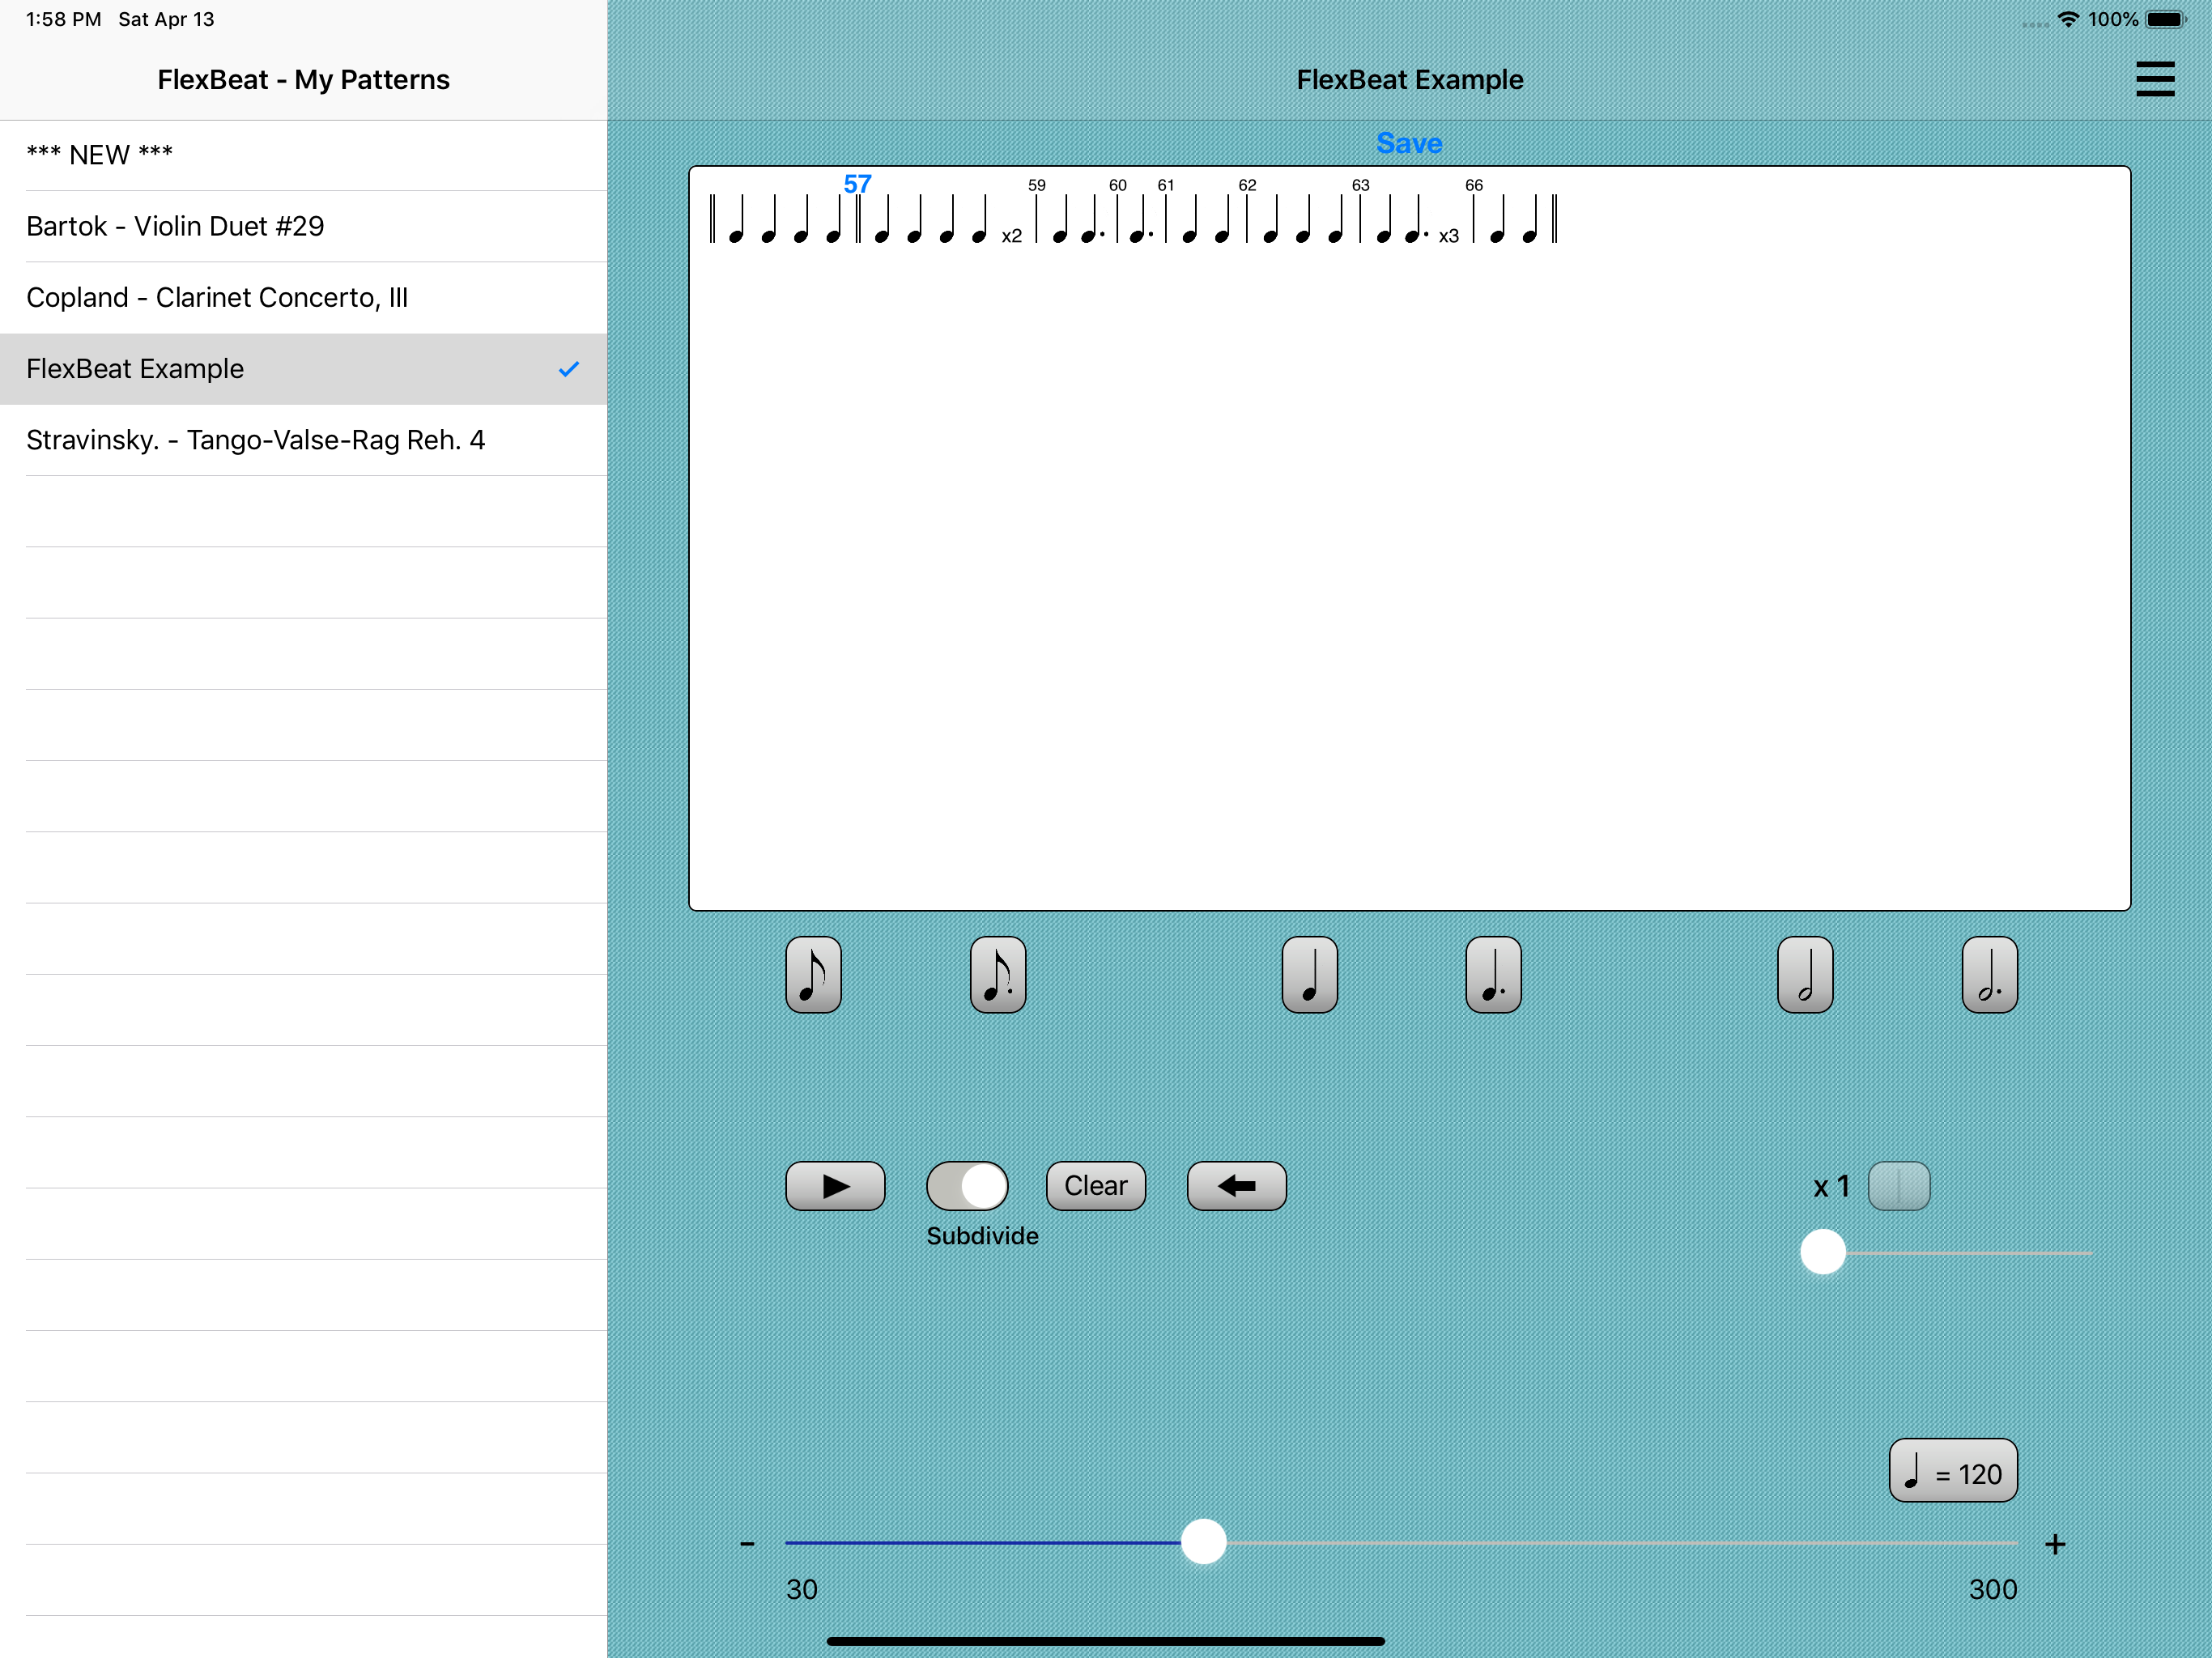Image resolution: width=2212 pixels, height=1658 pixels.
Task: Select measure number 61 in the score
Action: (x=1166, y=185)
